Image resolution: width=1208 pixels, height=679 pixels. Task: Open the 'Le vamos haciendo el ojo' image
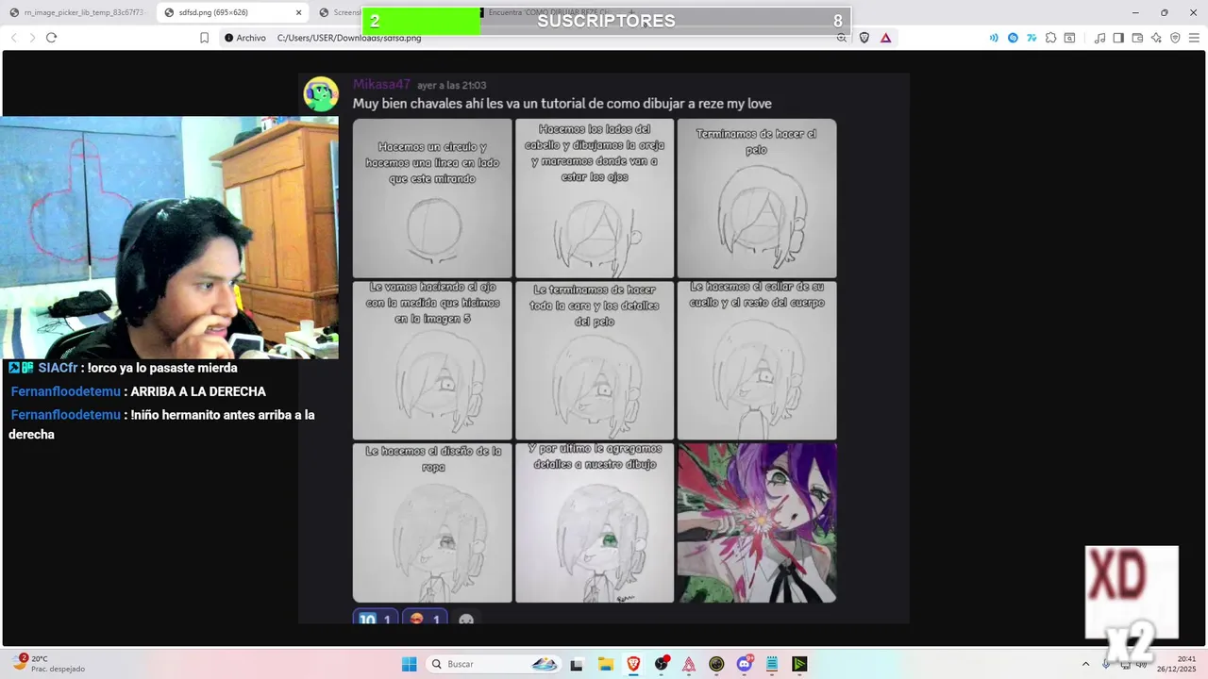click(x=432, y=360)
